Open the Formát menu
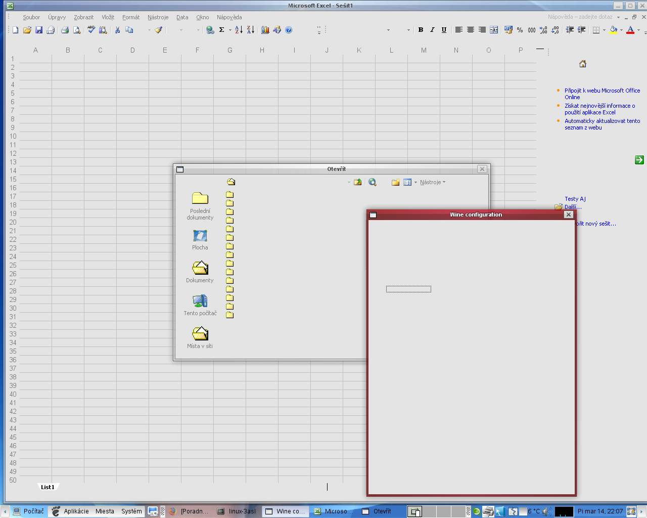 point(131,17)
